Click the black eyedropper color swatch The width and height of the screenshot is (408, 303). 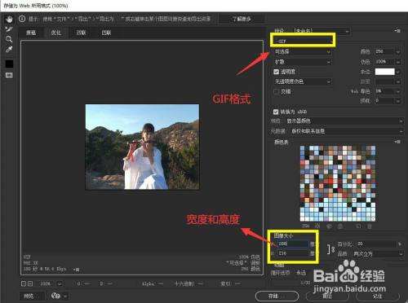(x=9, y=64)
